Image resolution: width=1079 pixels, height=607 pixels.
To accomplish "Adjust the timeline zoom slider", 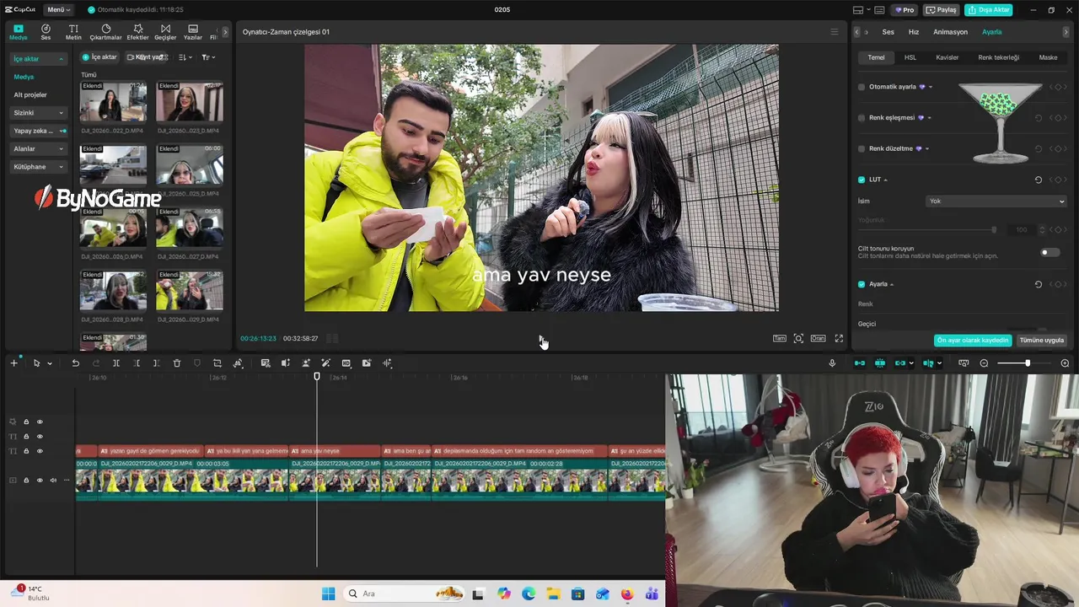I will coord(1027,363).
